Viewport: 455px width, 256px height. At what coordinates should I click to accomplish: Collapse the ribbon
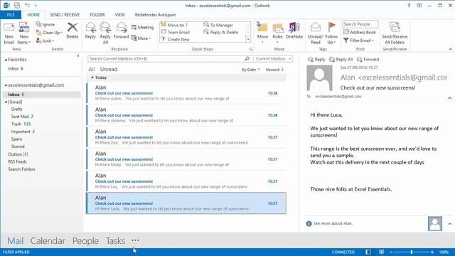coord(450,49)
